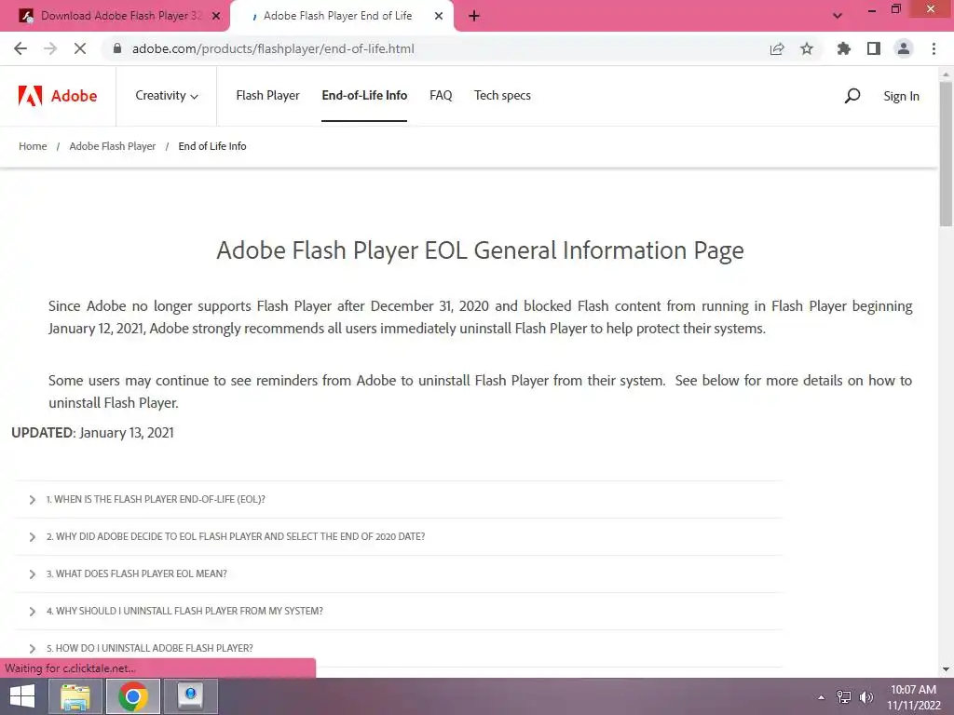Screen dimensions: 954x715
Task: Click the Adobe logo icon
Action: [x=31, y=96]
